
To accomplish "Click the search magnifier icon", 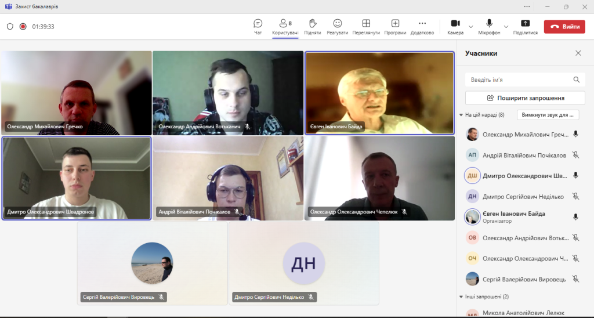I will tap(576, 79).
